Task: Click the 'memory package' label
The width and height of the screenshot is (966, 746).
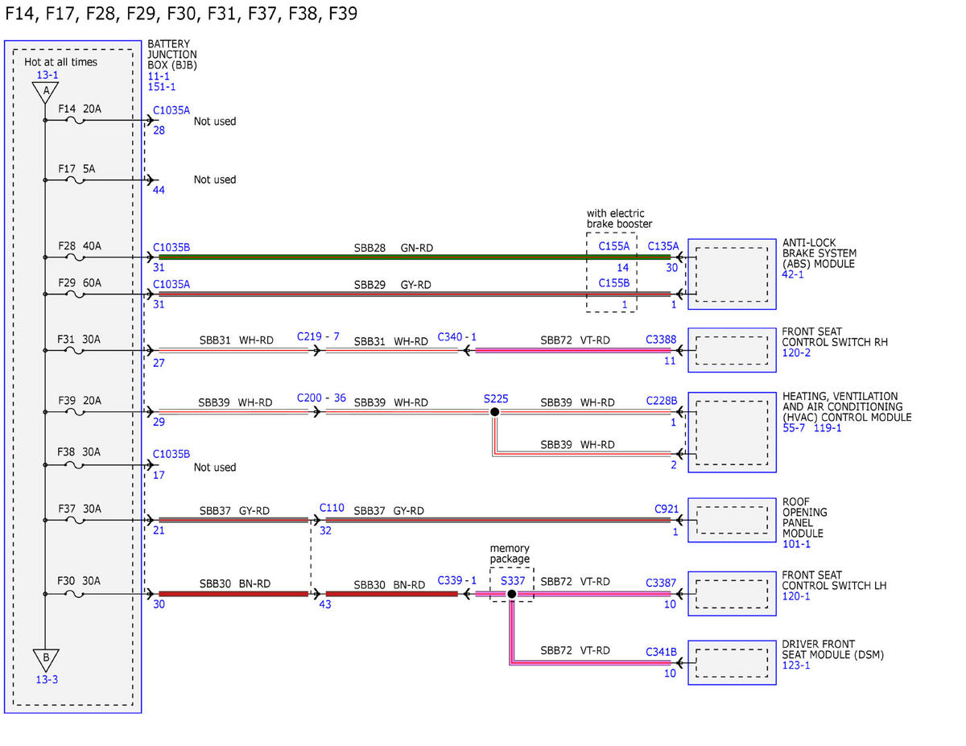Action: click(x=510, y=554)
